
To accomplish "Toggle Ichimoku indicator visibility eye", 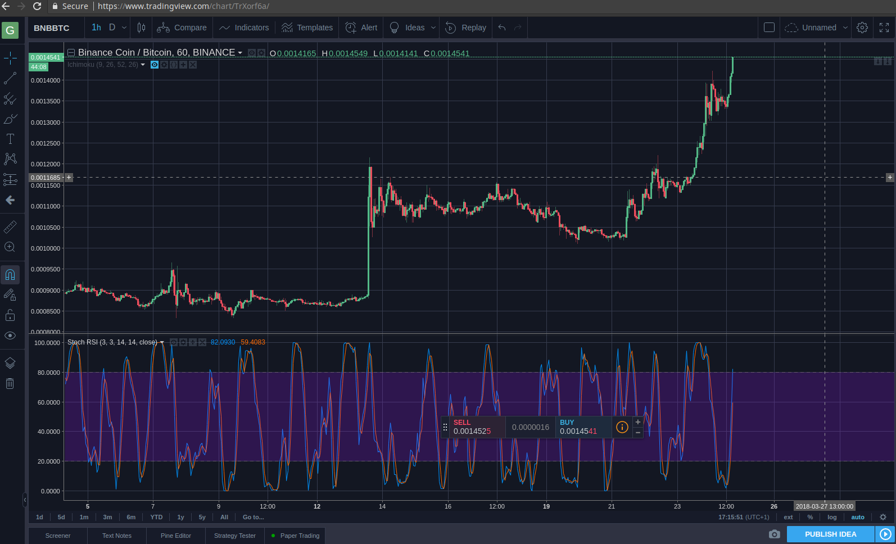I will pyautogui.click(x=155, y=65).
